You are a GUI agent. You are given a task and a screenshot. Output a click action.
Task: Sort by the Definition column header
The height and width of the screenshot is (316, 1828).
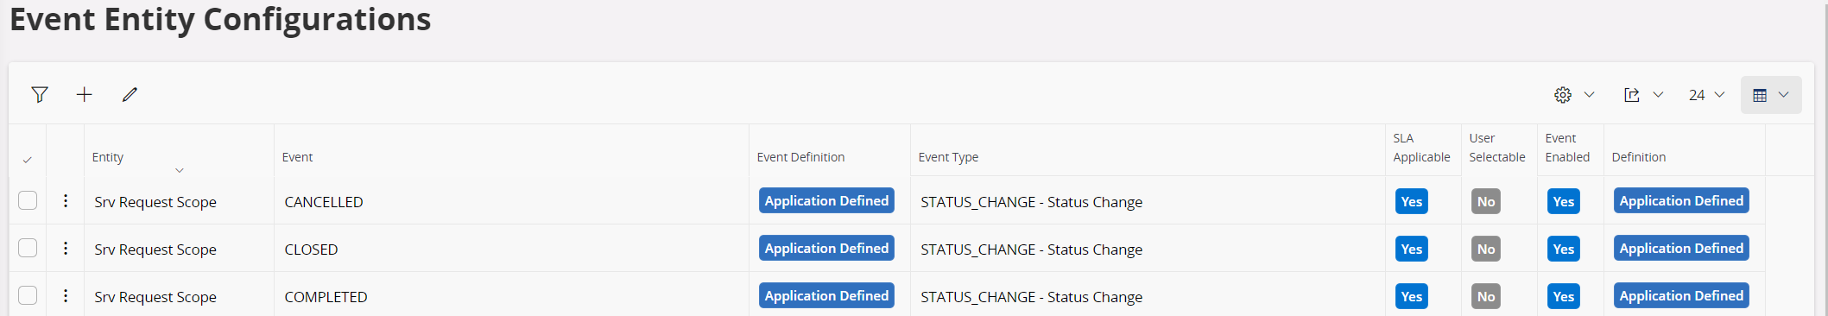click(1639, 157)
